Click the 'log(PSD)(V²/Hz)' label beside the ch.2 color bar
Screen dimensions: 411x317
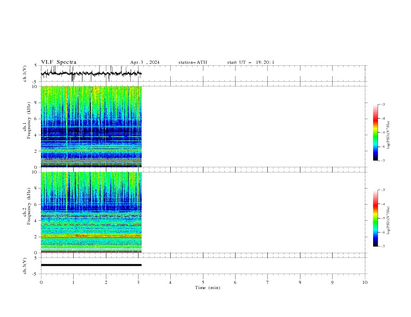(x=388, y=221)
